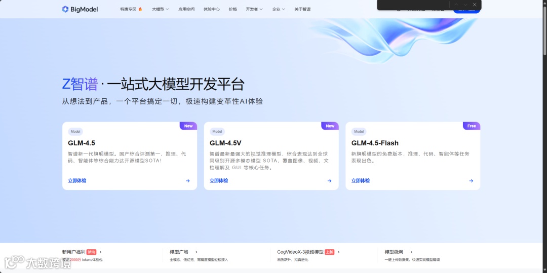547x273 pixels.
Task: Click the New badge on GLM-4.5V card
Action: click(330, 126)
